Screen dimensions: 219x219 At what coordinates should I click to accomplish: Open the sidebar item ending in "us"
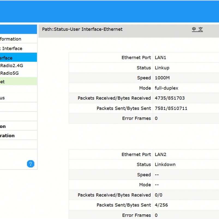[x=3, y=98]
